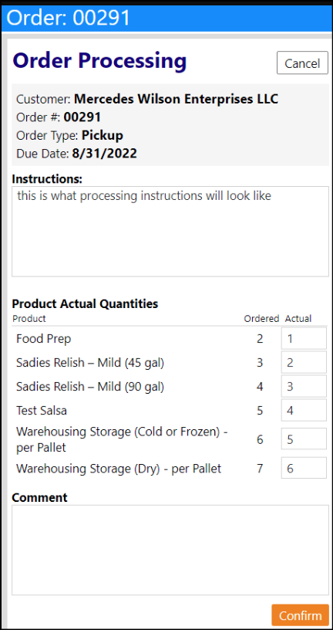Viewport: 333px width, 630px height.
Task: Click the Ordered column header
Action: pos(261,319)
